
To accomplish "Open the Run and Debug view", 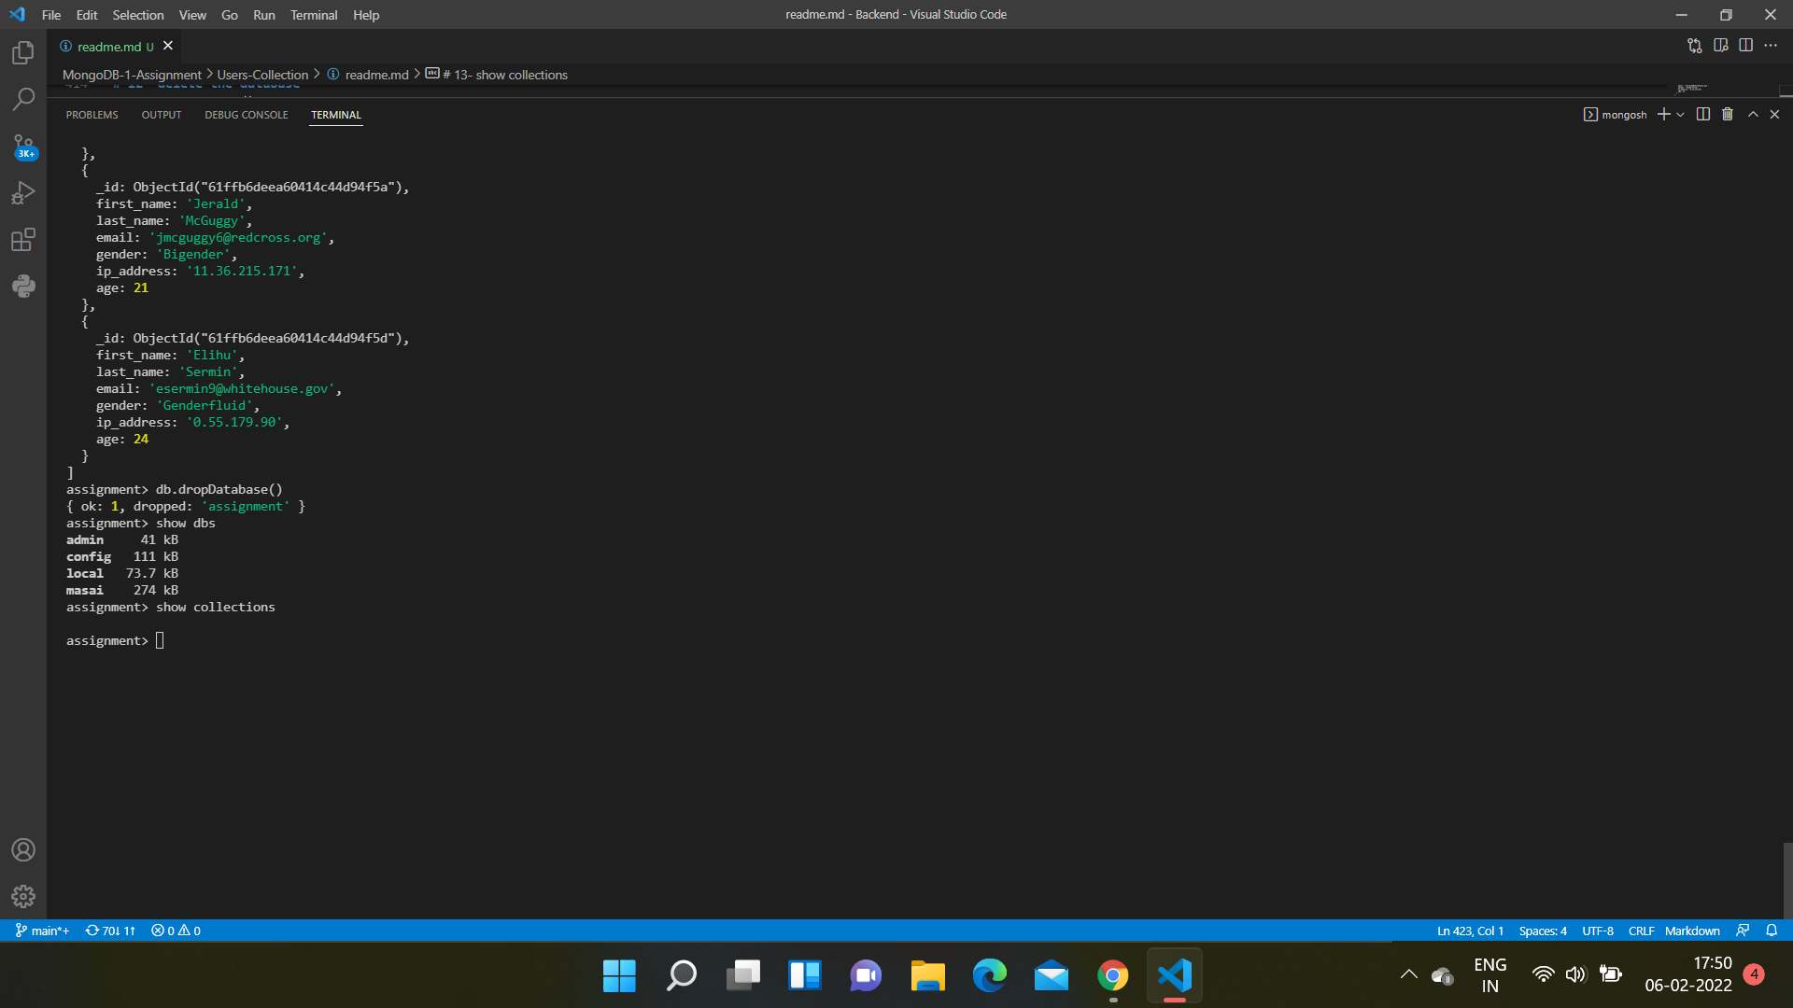I will coord(23,192).
